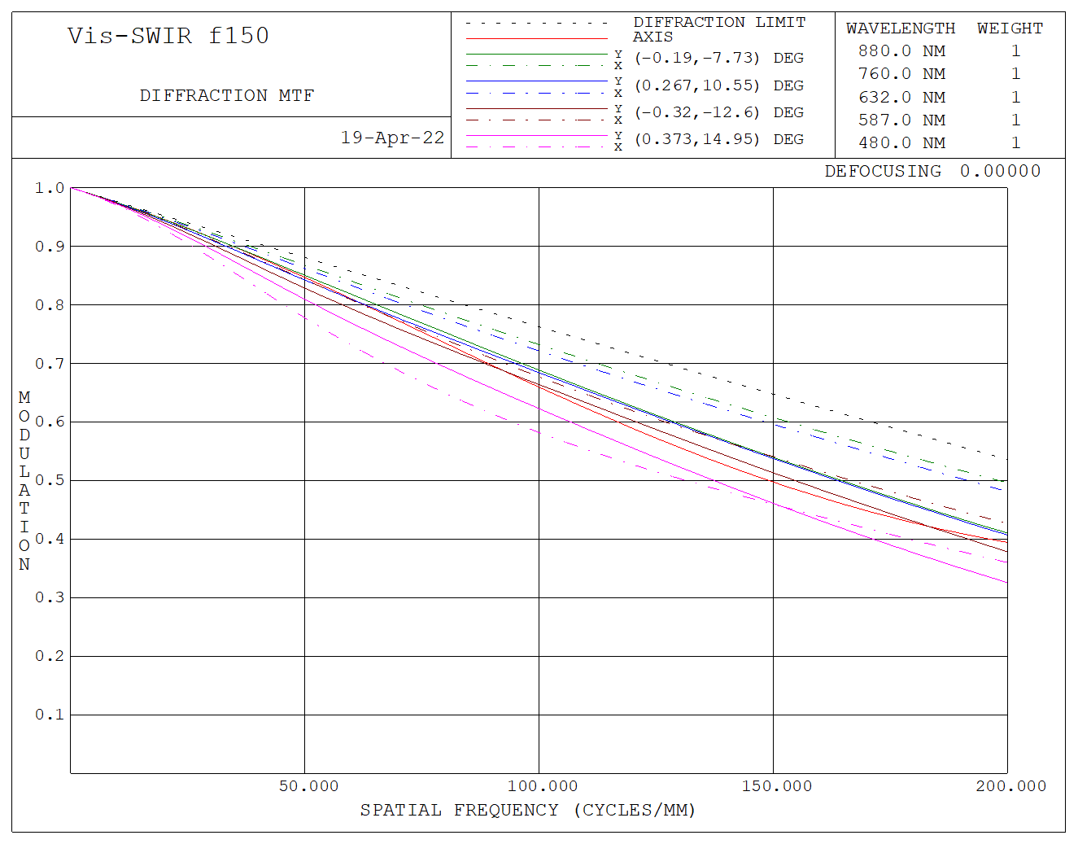This screenshot has width=1078, height=844.
Task: Click the vertical MODULATION axis title
Action: coord(24,480)
